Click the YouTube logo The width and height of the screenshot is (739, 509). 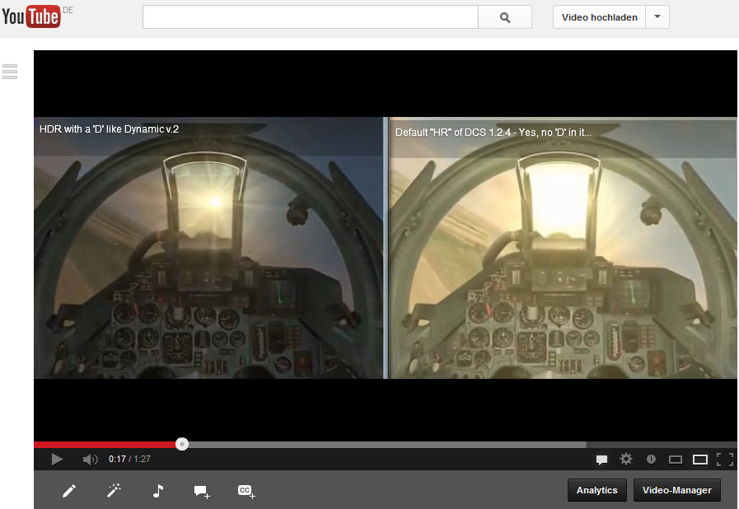click(31, 16)
